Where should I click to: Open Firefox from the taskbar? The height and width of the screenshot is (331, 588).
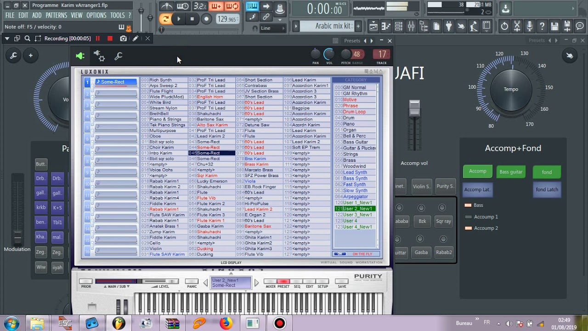coord(226,323)
